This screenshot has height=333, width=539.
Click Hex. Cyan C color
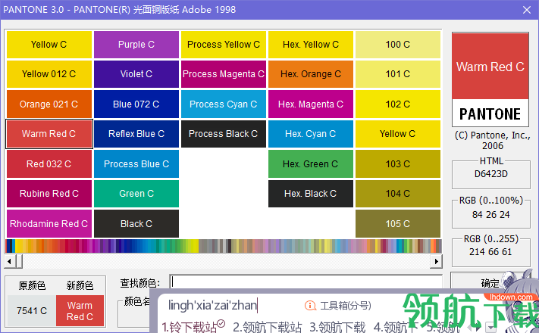tap(311, 134)
